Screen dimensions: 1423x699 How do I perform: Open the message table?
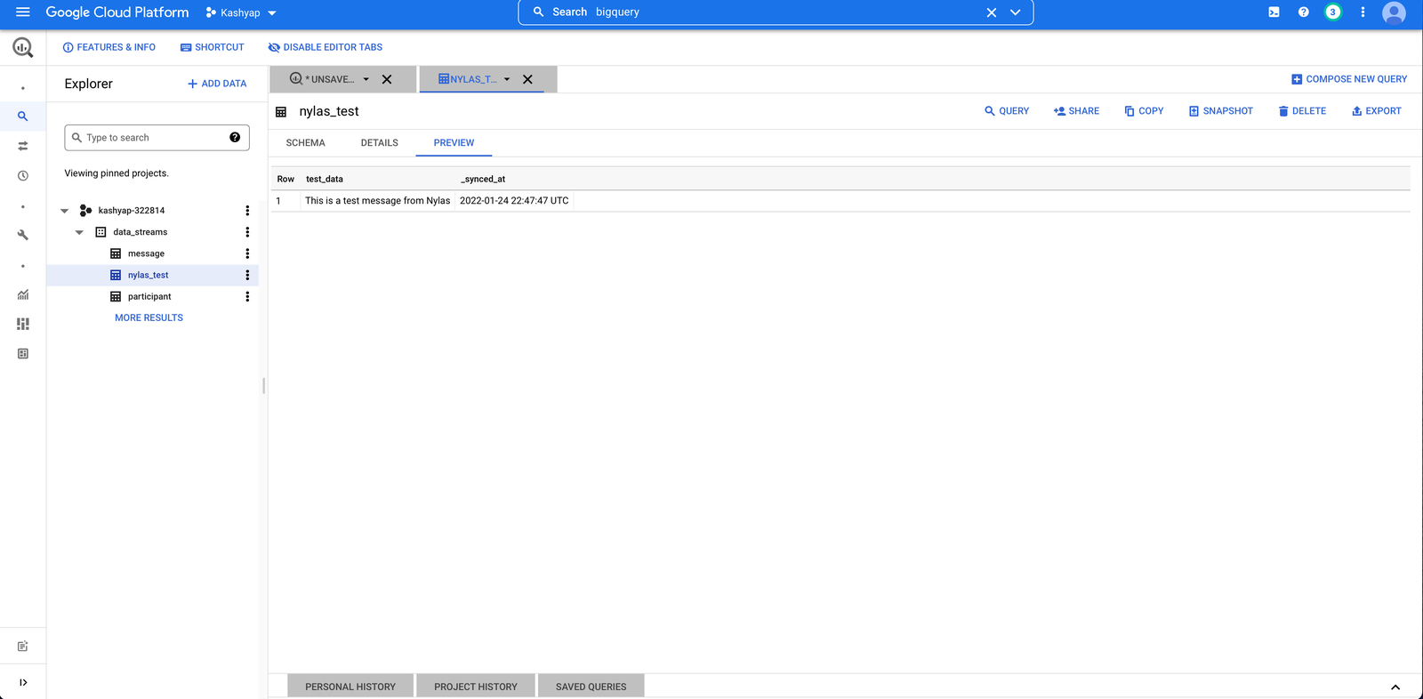[146, 253]
